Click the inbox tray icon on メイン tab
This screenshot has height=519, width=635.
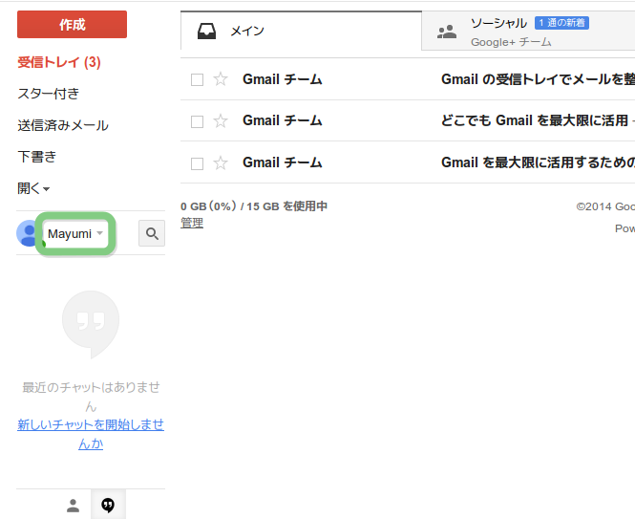pos(206,32)
